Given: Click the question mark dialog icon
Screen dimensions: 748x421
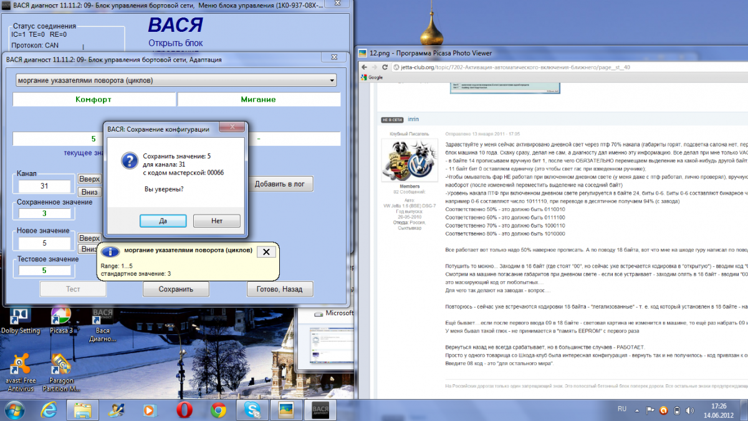Looking at the screenshot, I should (x=128, y=162).
